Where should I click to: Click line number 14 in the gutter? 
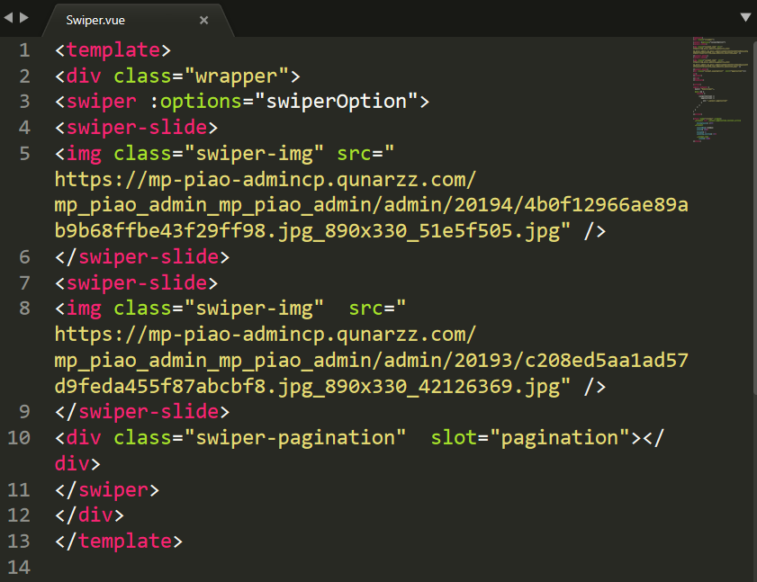pos(18,568)
